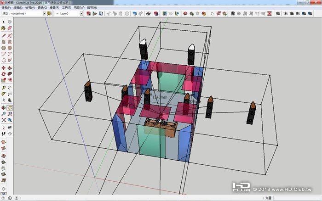Activate the pink Eraser tool
Screen dimensions: 322x201
[10, 28]
